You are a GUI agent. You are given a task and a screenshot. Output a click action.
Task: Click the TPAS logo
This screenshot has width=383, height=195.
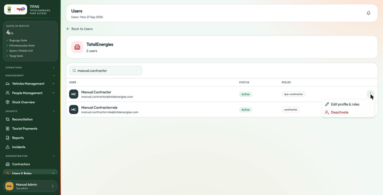pos(15,10)
